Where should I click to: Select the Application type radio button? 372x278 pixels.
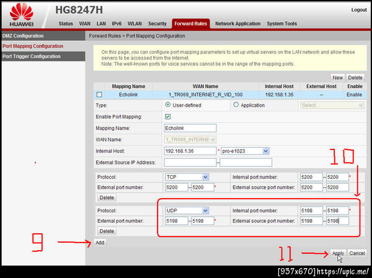click(x=236, y=105)
